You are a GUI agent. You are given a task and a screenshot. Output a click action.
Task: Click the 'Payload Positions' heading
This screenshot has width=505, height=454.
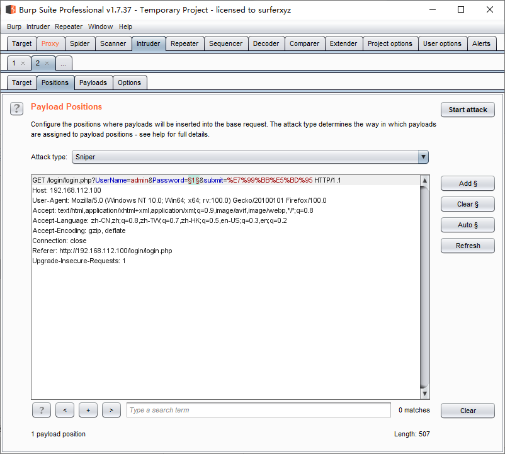coord(66,106)
